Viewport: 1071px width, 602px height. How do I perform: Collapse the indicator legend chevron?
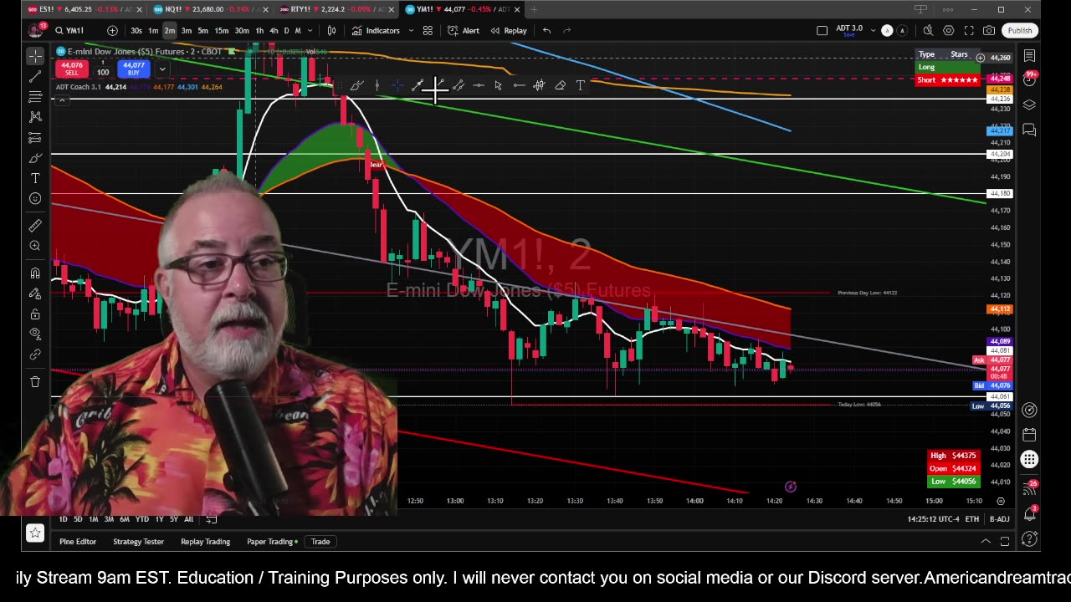click(x=61, y=101)
